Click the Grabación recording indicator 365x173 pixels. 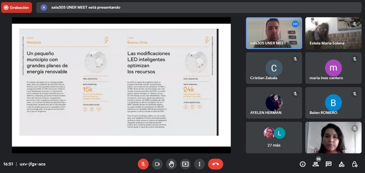click(x=16, y=7)
